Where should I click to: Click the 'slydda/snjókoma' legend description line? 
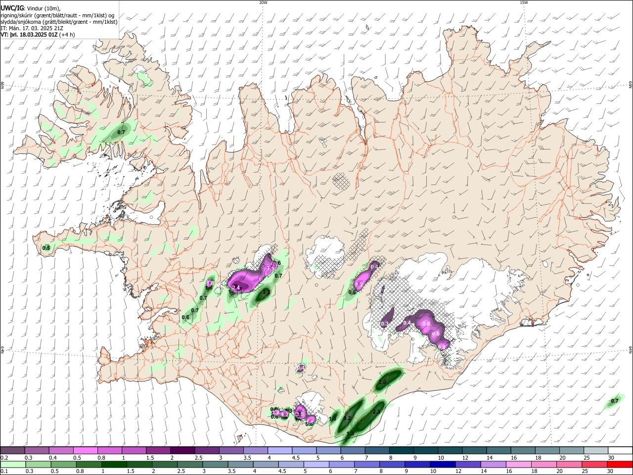click(59, 22)
